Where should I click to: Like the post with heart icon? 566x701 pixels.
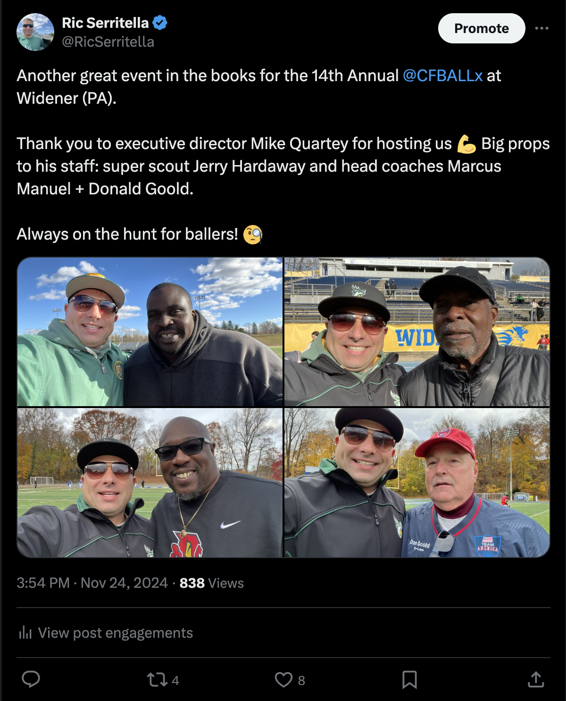[x=283, y=680]
